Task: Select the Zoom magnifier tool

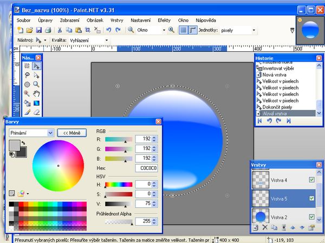Action: 36,84
